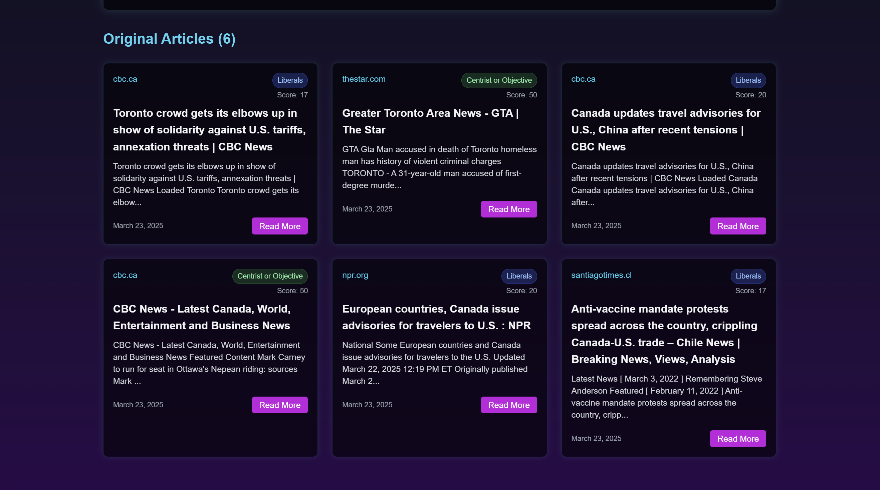Click the Original Articles (6) heading
The width and height of the screenshot is (880, 490).
point(169,39)
